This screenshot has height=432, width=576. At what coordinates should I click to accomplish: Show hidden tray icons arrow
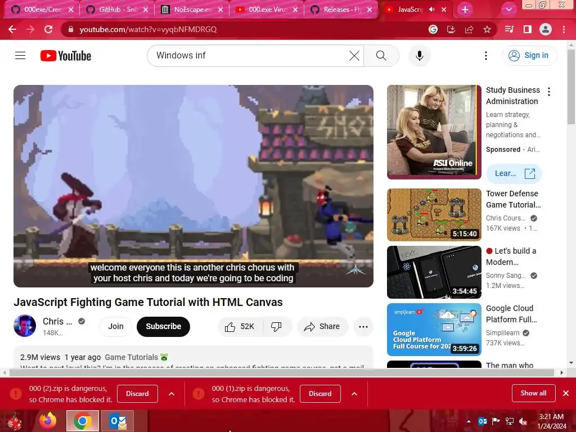click(x=469, y=421)
